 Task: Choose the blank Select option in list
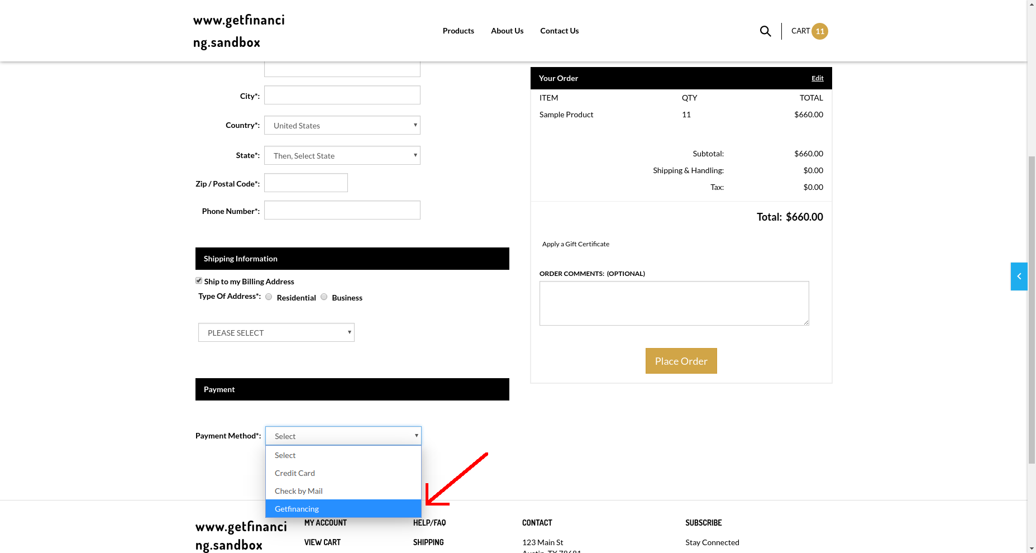point(343,455)
